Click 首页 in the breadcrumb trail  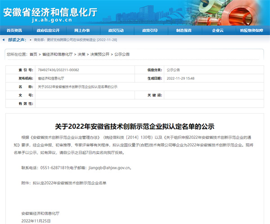33,54
